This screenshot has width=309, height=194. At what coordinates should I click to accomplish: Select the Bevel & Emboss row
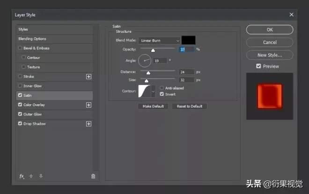tap(55, 48)
